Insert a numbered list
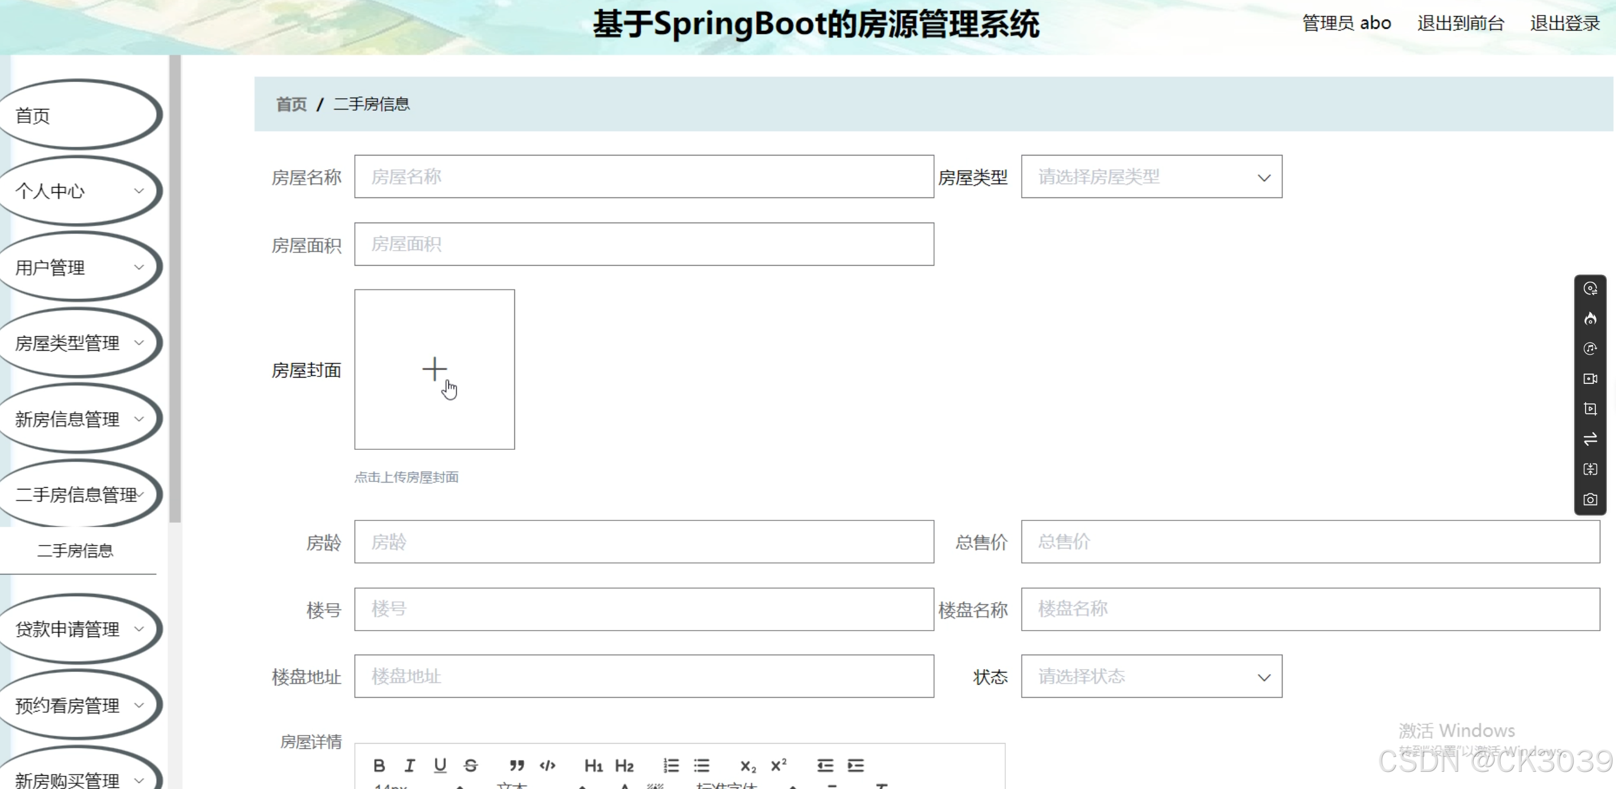 point(671,765)
